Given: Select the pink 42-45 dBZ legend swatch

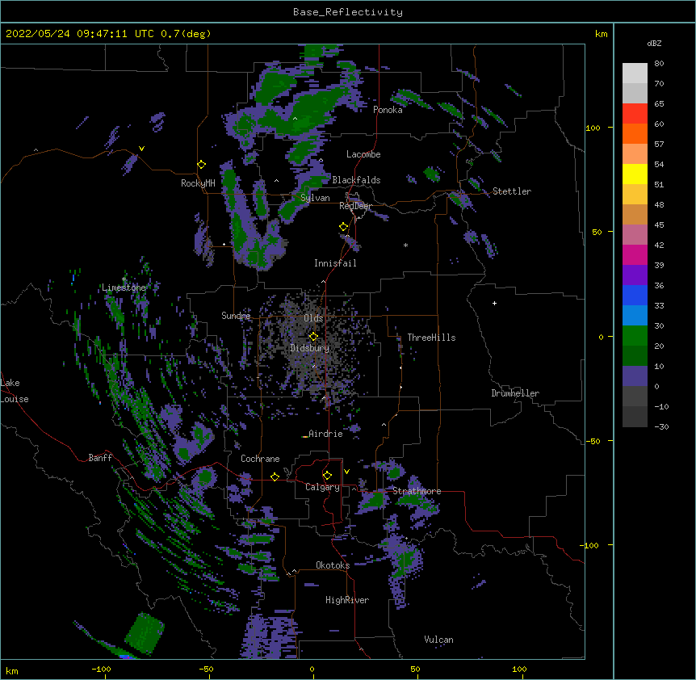Looking at the screenshot, I should [635, 235].
